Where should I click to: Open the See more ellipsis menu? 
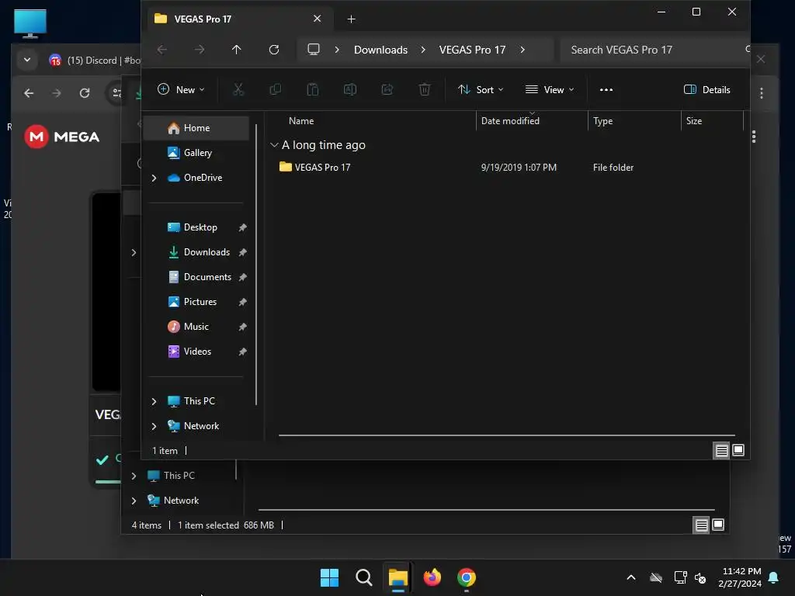pos(606,90)
